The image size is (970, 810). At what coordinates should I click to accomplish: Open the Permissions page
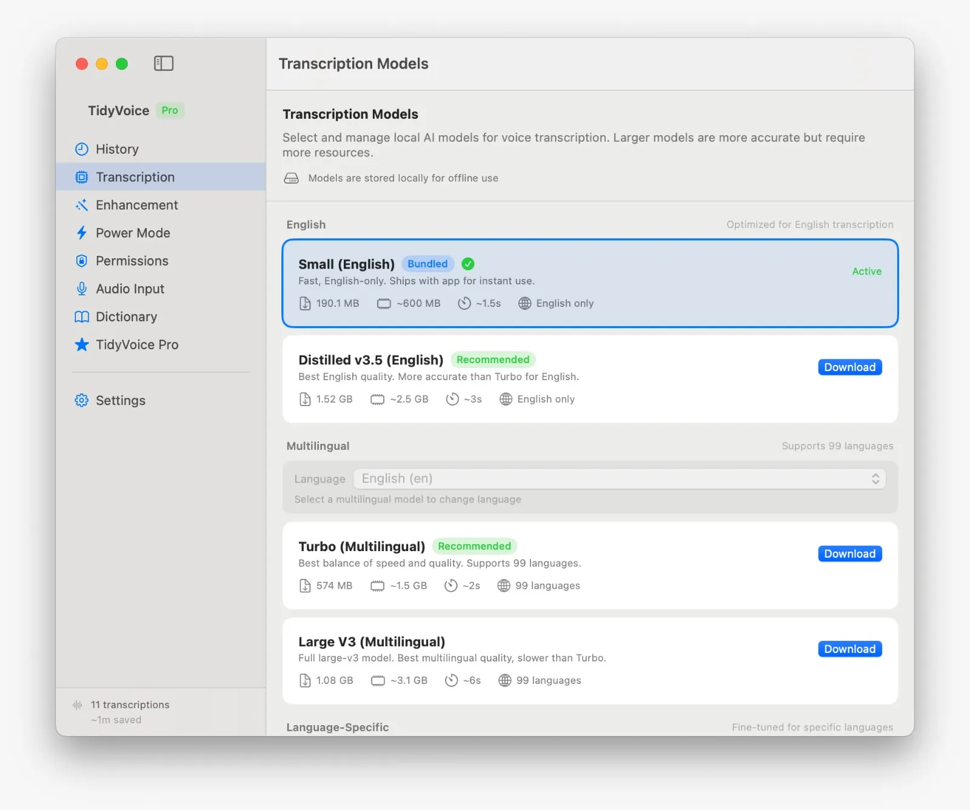click(x=161, y=261)
